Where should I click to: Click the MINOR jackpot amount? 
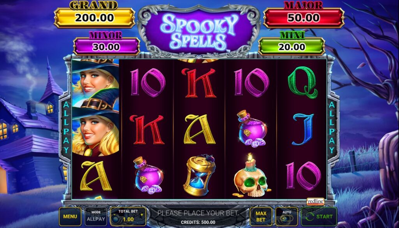click(x=106, y=47)
